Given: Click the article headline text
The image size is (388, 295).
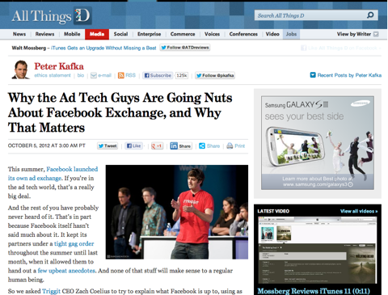Looking at the screenshot, I should coord(120,112).
